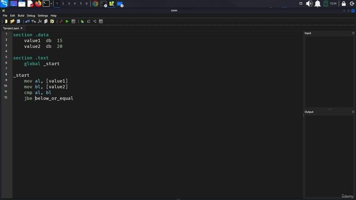Screen dimensions: 356x200
Task: Open the logout session icon
Action: pyautogui.click(x=352, y=4)
